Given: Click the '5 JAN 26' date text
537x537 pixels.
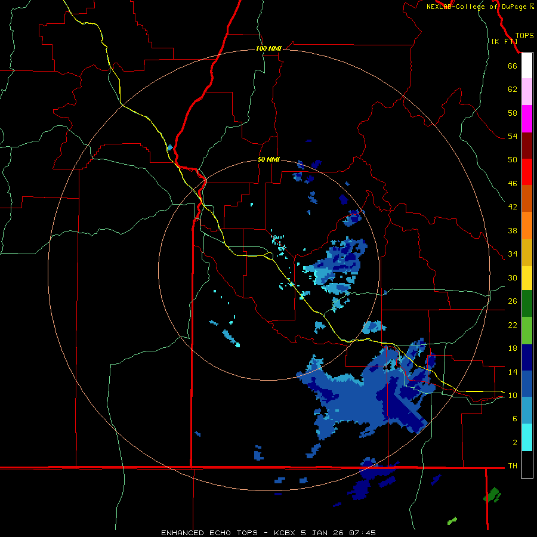Looking at the screenshot, I should [x=322, y=533].
